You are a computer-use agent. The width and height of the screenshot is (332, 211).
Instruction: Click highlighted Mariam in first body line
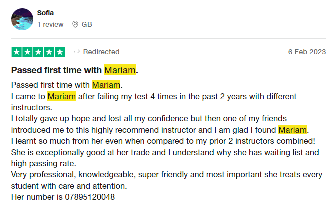point(106,85)
